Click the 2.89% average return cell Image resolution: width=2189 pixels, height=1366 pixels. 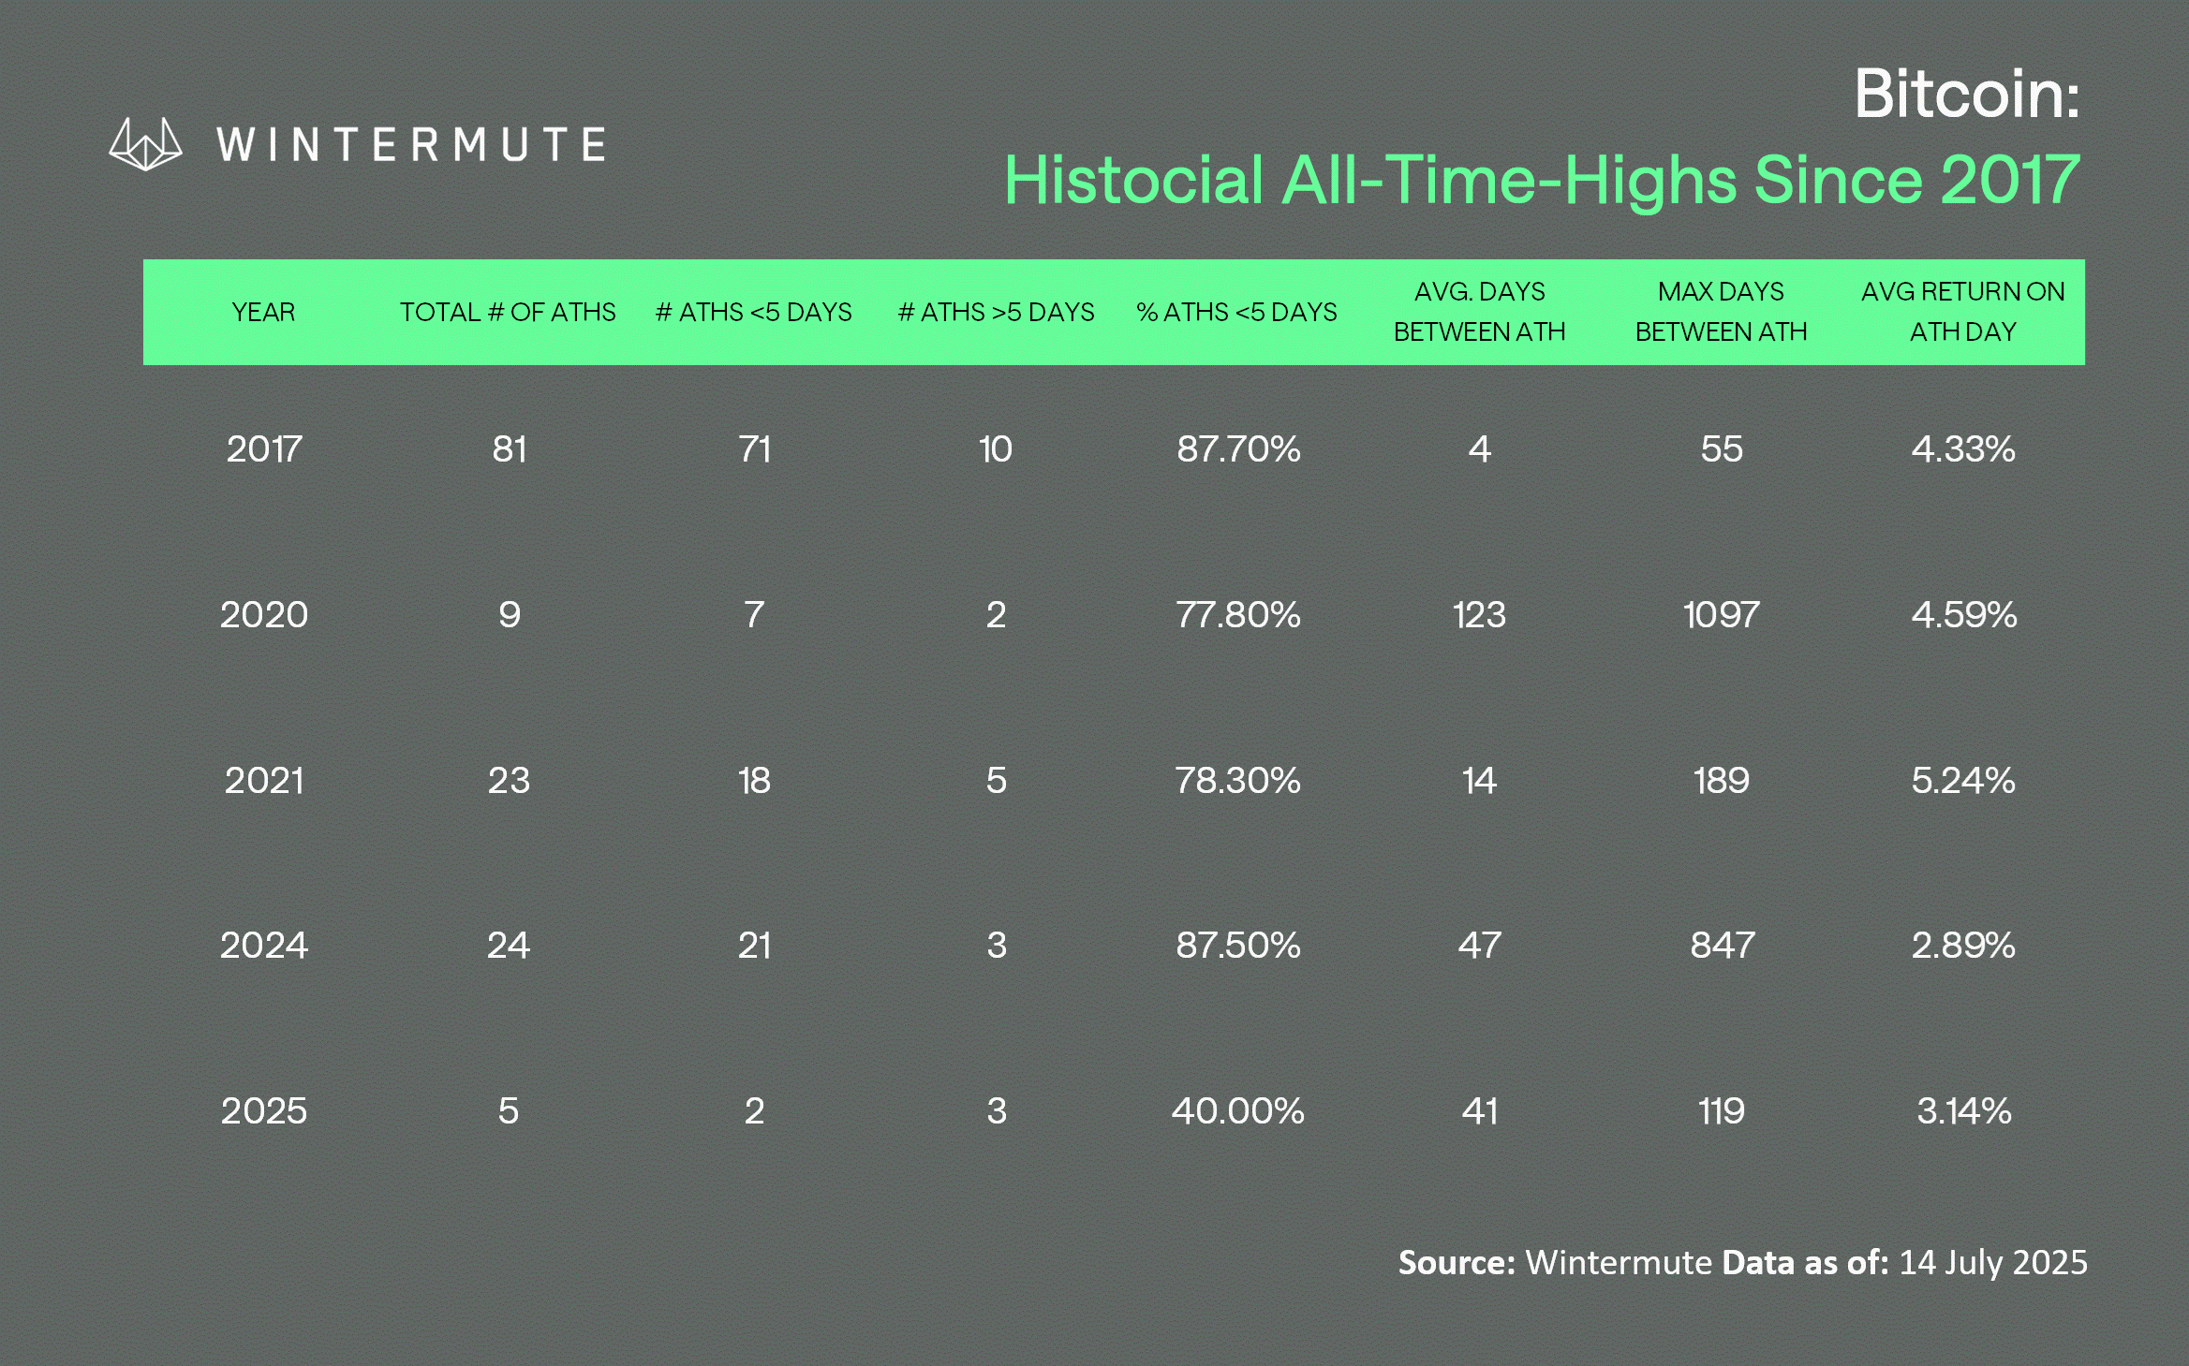[1963, 946]
